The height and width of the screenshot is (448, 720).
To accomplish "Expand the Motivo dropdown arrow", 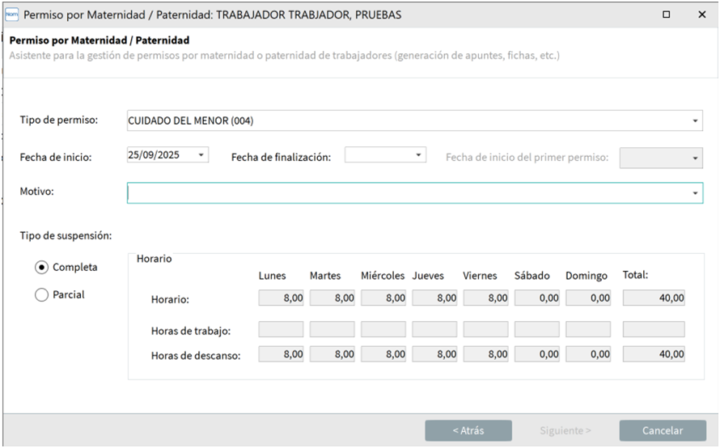I will [x=695, y=193].
